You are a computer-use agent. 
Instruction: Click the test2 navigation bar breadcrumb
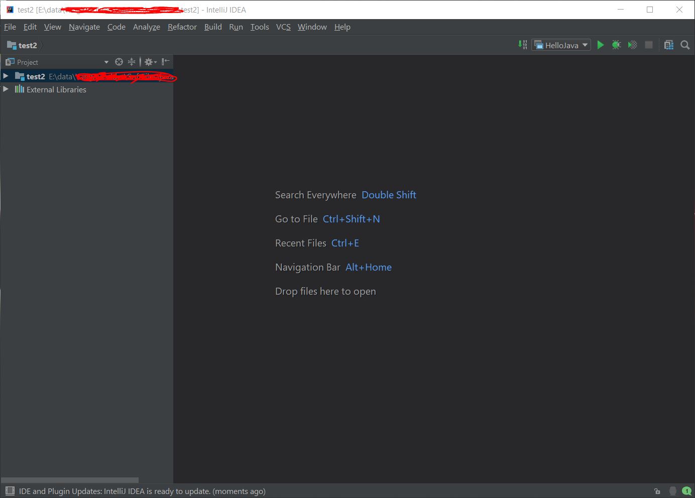(x=27, y=45)
